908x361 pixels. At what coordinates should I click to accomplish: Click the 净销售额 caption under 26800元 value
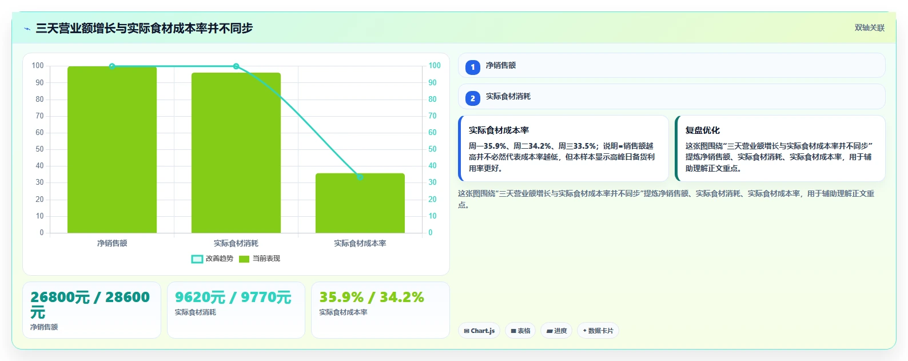44,327
